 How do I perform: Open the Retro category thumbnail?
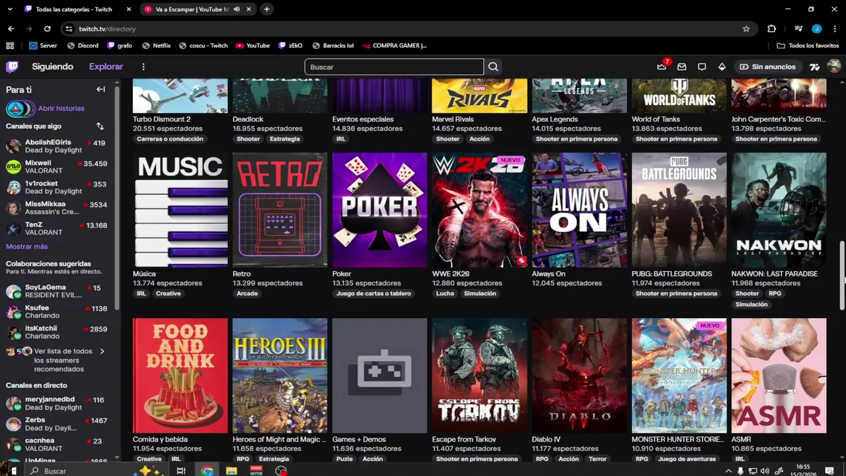280,210
